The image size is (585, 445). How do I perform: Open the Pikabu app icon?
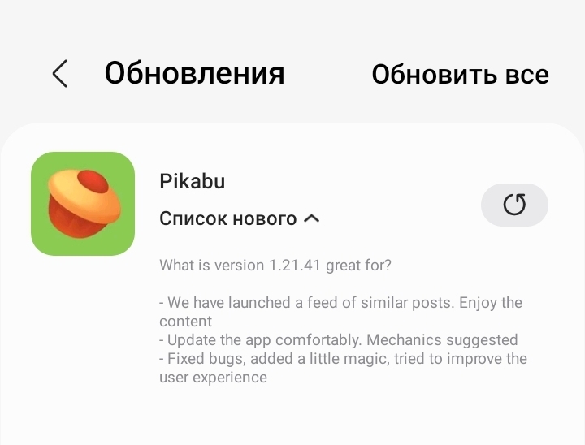coord(83,204)
